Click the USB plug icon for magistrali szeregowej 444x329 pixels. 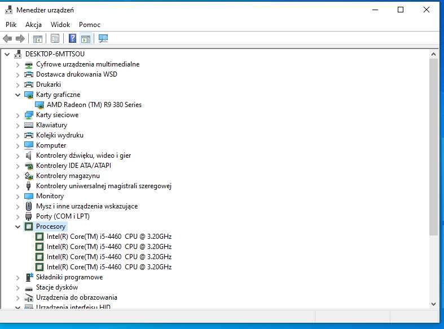coord(29,186)
